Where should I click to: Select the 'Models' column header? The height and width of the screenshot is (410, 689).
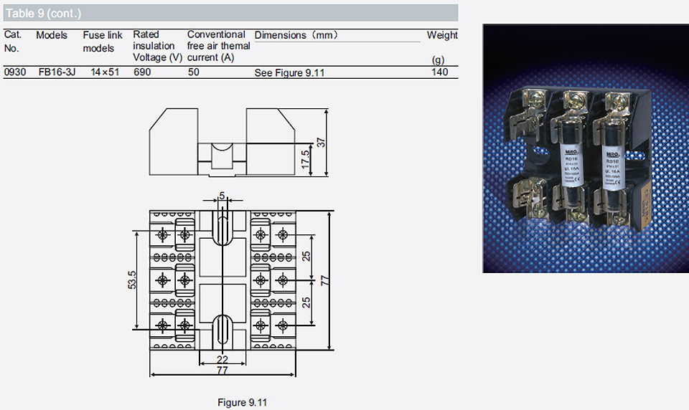pos(52,35)
